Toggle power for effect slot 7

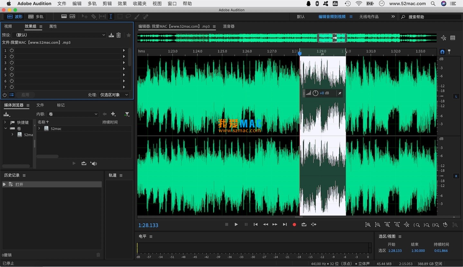click(x=12, y=87)
